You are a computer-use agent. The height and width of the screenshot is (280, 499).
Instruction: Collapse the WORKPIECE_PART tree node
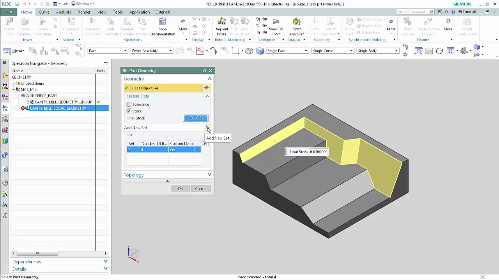(x=18, y=96)
